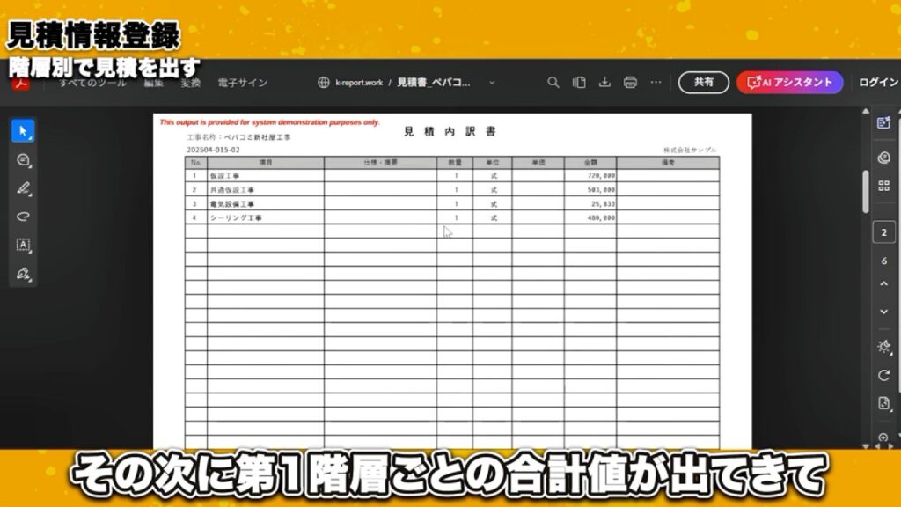Viewport: 901px width, 507px height.
Task: Click the globe icon before k-report.work
Action: pyautogui.click(x=324, y=82)
